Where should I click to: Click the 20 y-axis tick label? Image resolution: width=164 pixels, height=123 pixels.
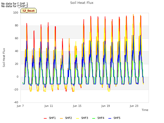(x=16, y=64)
